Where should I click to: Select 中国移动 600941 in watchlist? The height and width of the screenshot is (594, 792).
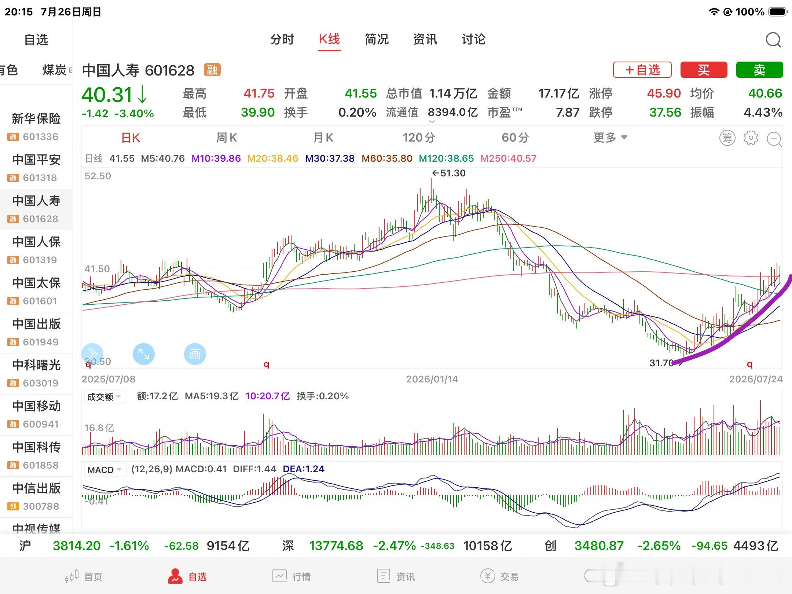coord(36,415)
